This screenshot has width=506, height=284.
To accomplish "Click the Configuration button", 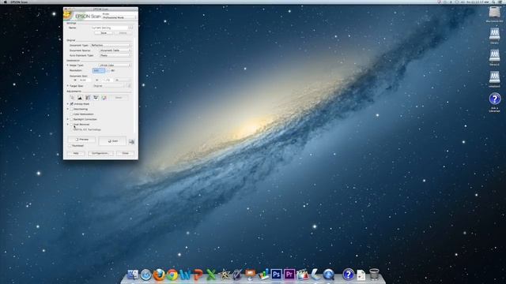I will coord(100,153).
